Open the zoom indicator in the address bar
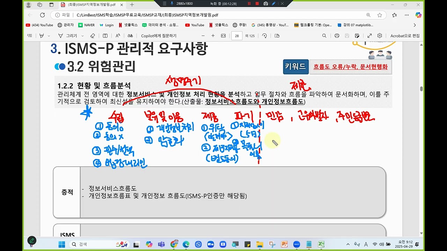The height and width of the screenshot is (251, 447). click(368, 15)
